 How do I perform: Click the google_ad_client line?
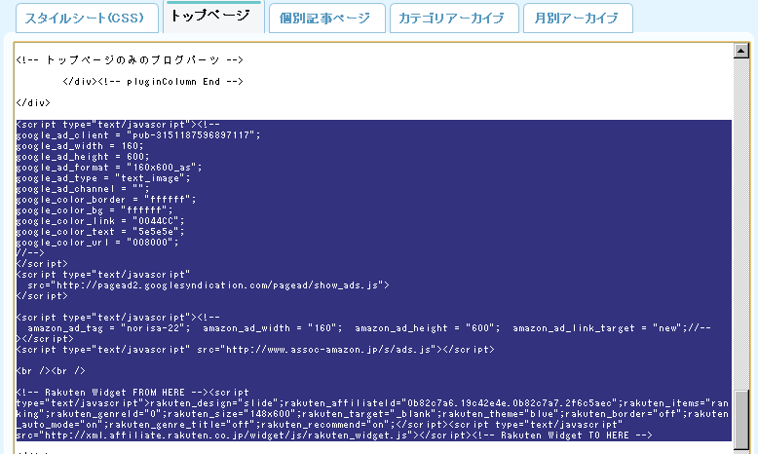point(138,135)
